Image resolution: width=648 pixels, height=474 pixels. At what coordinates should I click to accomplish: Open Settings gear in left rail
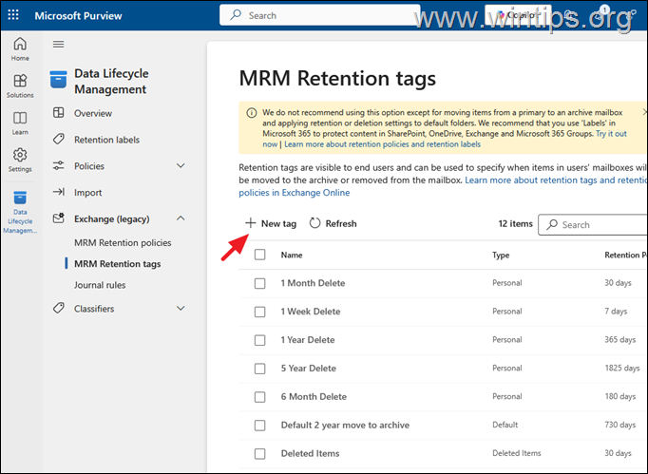[20, 159]
